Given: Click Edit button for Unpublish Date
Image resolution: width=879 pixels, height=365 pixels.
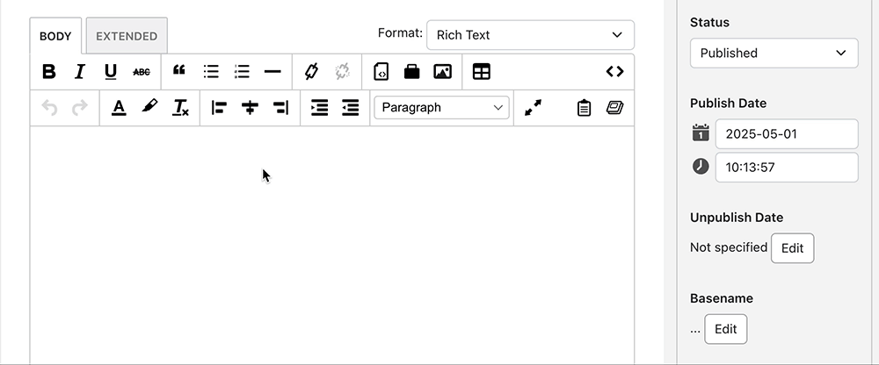Looking at the screenshot, I should [x=792, y=248].
